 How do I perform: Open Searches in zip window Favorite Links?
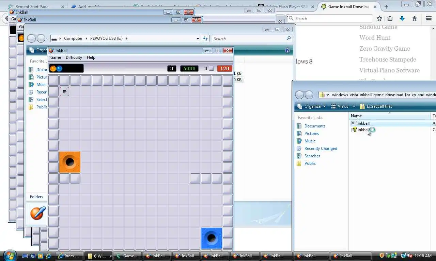coord(312,156)
